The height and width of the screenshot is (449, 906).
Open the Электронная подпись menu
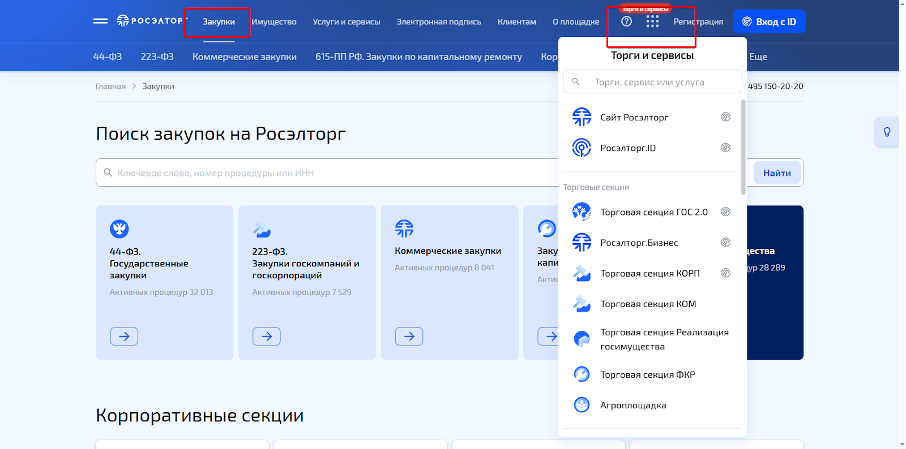[439, 21]
